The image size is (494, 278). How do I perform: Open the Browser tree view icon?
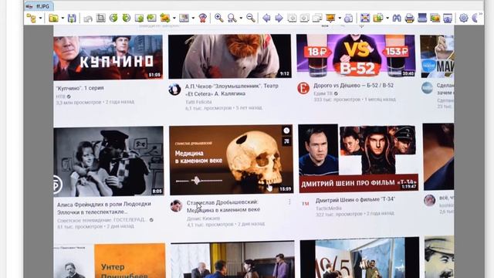pos(31,19)
